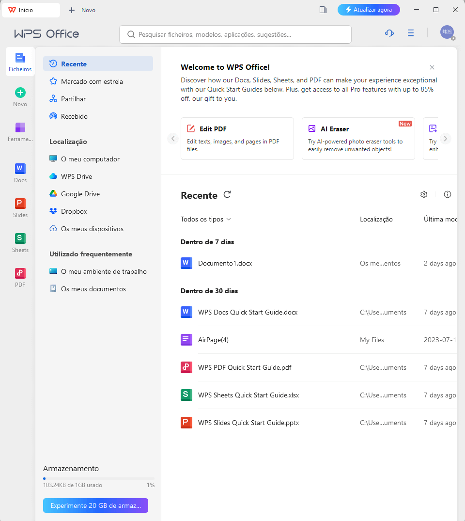This screenshot has height=521, width=465.
Task: Open WPS Slides Quick Start Guide.pptx
Action: pyautogui.click(x=319, y=423)
